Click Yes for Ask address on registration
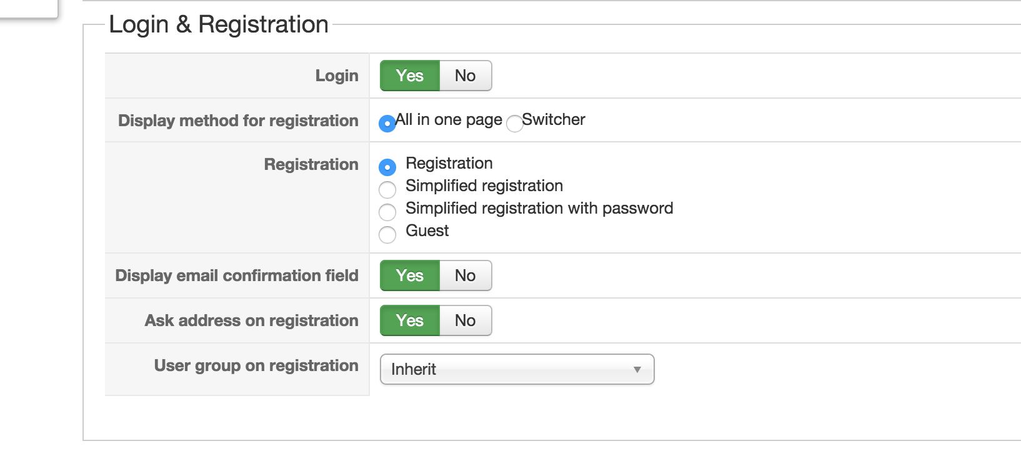1021x461 pixels. coord(410,320)
